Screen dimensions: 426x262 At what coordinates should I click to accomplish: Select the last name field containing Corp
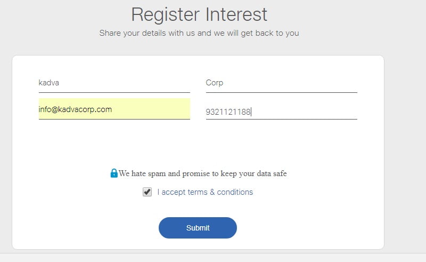pos(282,83)
